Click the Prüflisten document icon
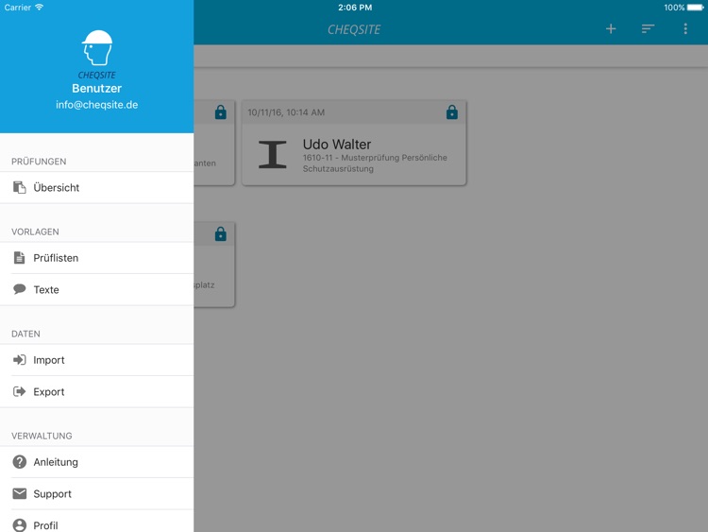 coord(20,258)
